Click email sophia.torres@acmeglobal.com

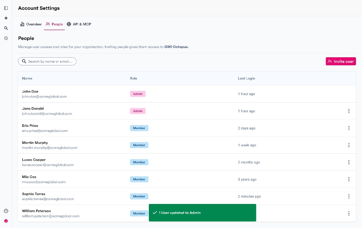click(x=48, y=199)
